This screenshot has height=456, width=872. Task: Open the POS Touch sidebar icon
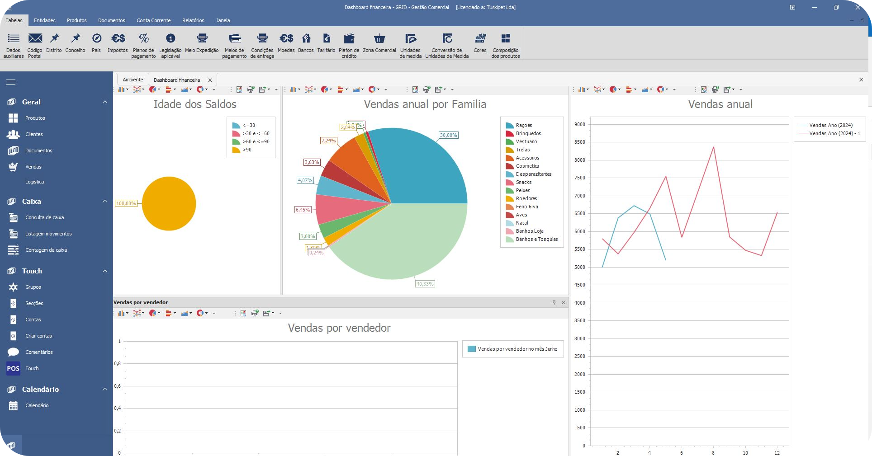(x=13, y=368)
